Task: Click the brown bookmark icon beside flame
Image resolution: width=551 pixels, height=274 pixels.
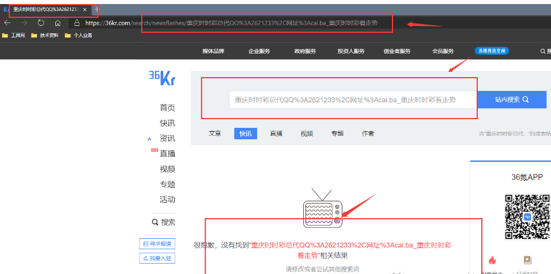Action: click(527, 260)
